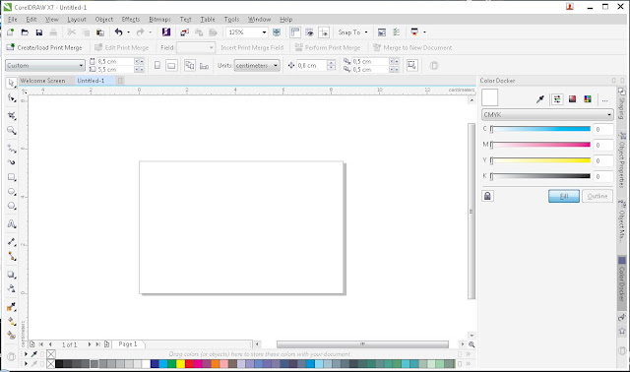
Task: Toggle portrait page orientation
Action: coord(157,66)
